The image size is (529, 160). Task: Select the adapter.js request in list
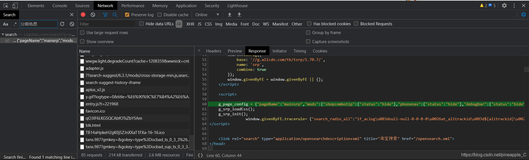95,68
